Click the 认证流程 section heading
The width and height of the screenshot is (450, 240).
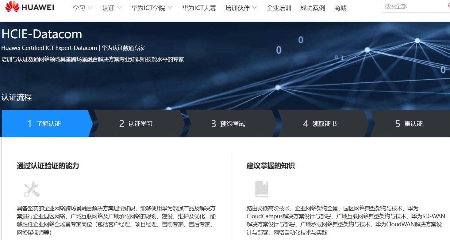16,97
